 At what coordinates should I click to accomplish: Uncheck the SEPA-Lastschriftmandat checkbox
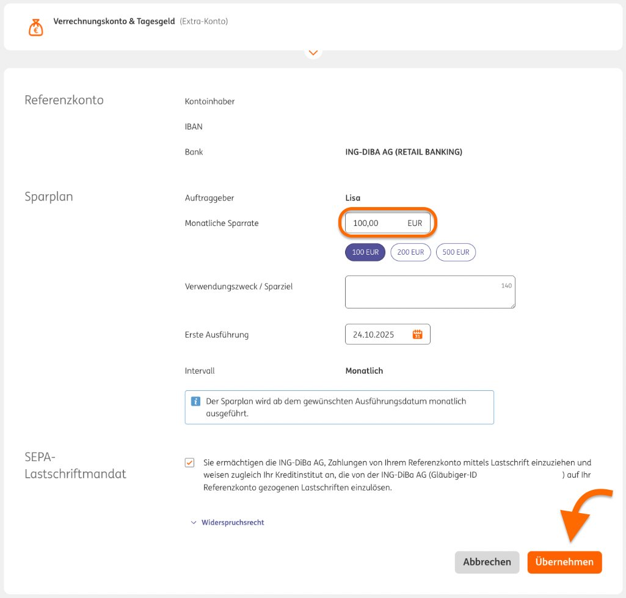pos(190,462)
